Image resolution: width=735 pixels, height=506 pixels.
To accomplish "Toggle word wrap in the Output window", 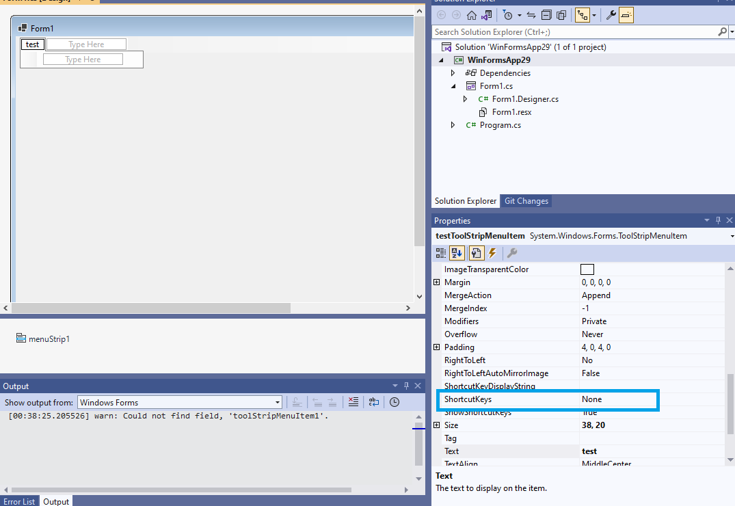I will coord(373,402).
